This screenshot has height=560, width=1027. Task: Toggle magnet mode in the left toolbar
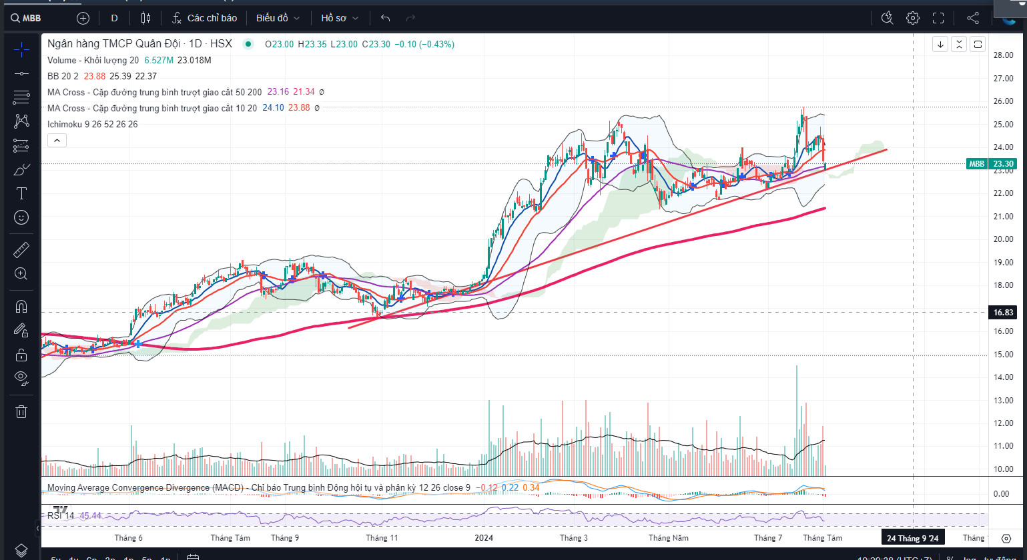click(x=21, y=306)
